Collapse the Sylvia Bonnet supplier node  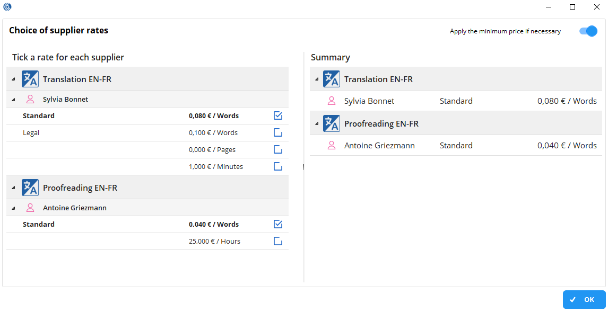tap(13, 100)
